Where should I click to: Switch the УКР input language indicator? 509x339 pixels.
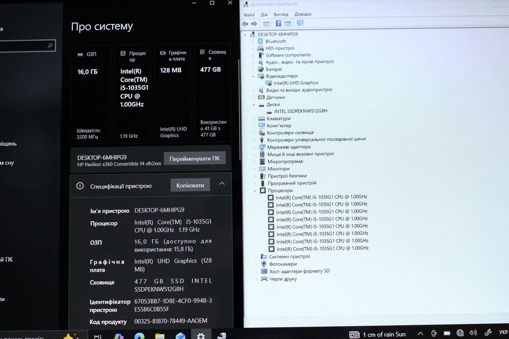pos(503,332)
